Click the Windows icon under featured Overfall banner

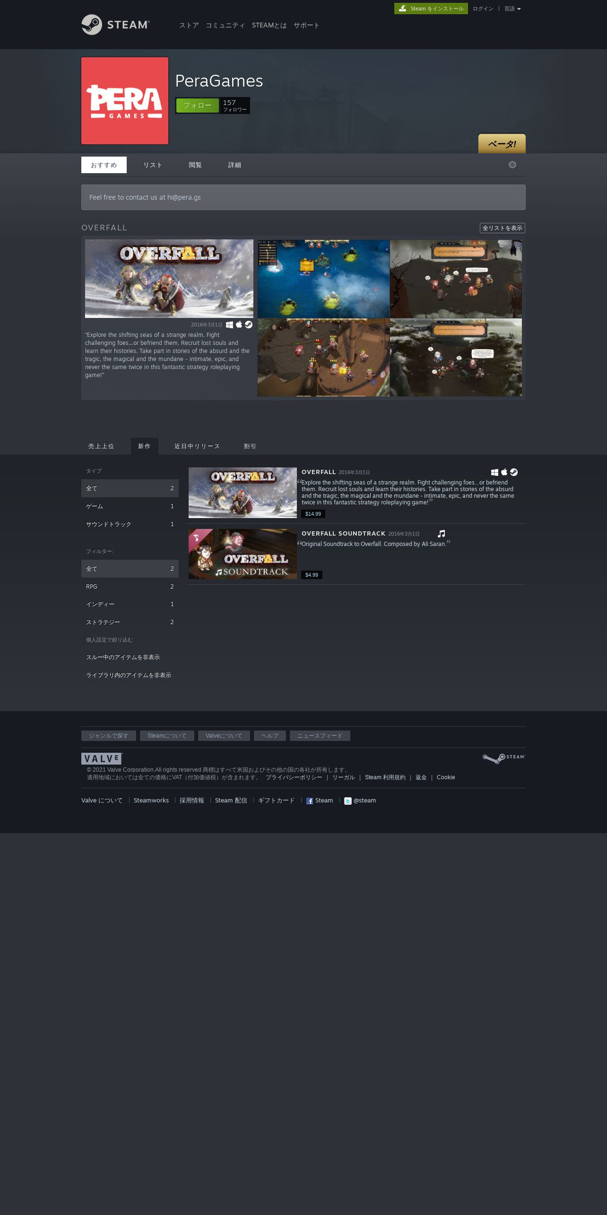[229, 325]
